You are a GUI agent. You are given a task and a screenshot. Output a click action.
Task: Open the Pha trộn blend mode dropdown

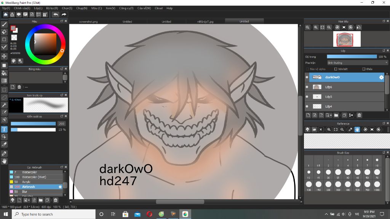(x=357, y=63)
